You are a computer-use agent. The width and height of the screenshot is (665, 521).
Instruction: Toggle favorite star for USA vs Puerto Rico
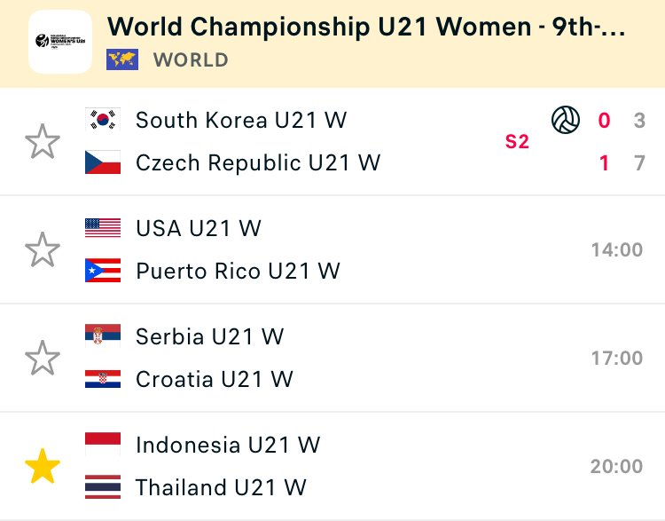[43, 249]
